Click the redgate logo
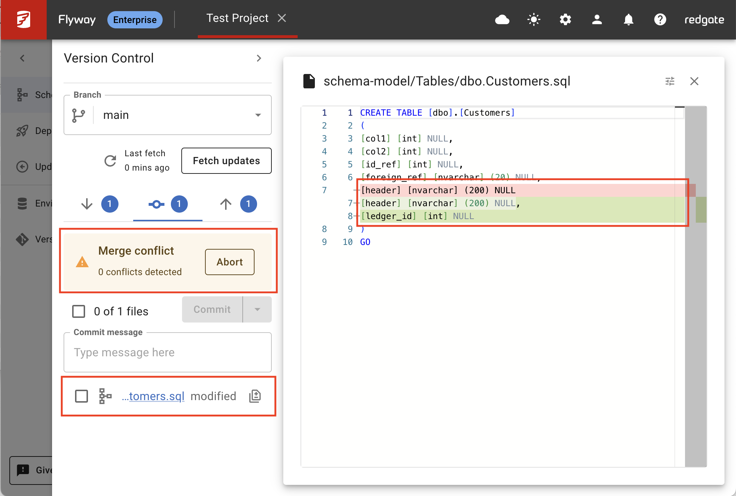 pyautogui.click(x=704, y=20)
